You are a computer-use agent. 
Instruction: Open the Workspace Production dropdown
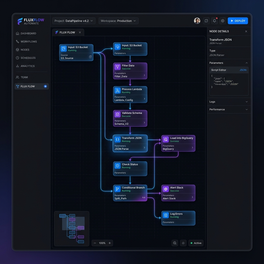click(118, 21)
